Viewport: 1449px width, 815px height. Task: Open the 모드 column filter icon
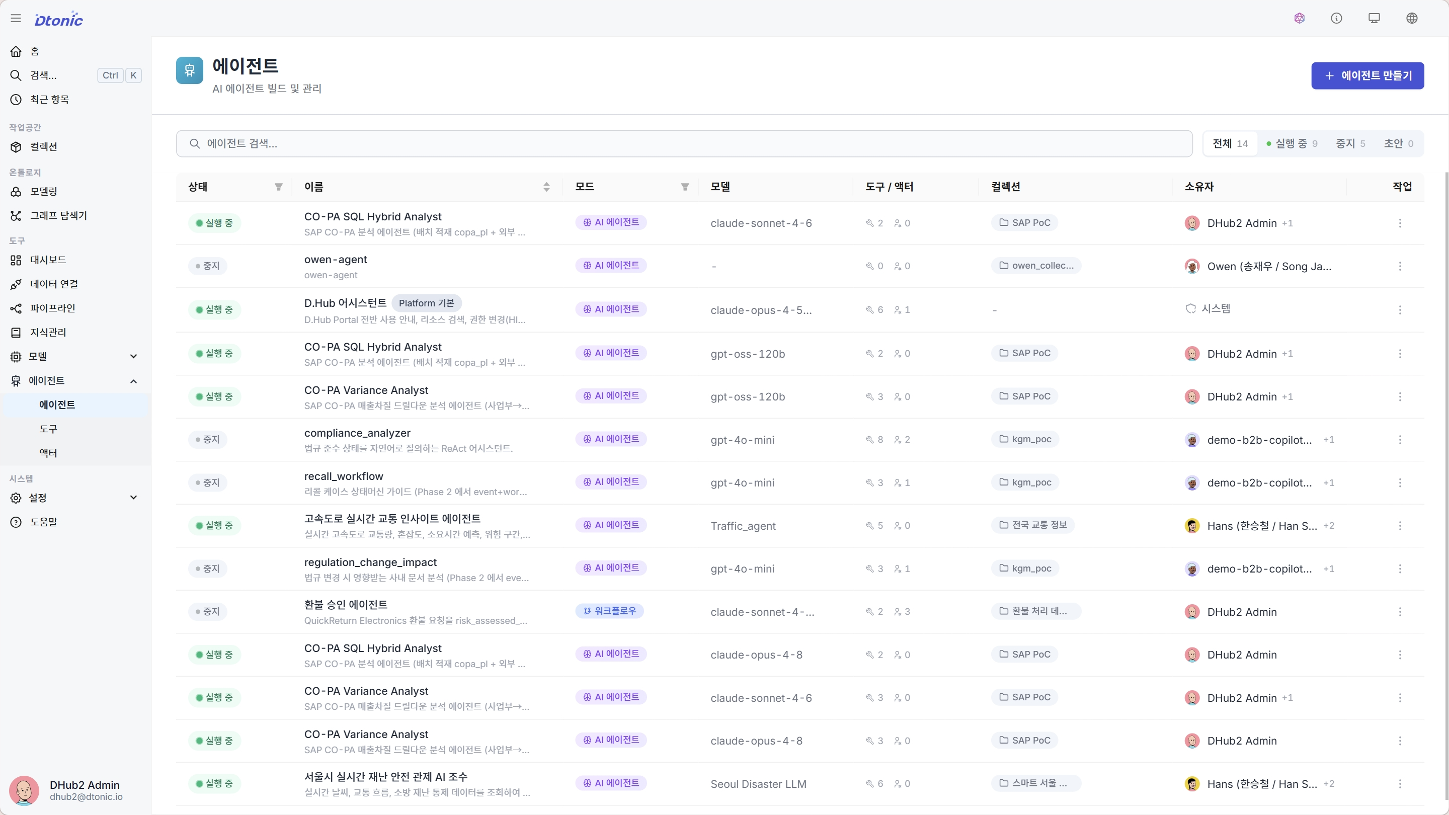[x=685, y=187]
